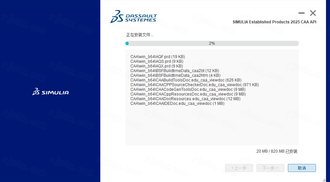
Task: Select the CAABuildToolsDoc.edu_caa_viewdoc (626 KB) line
Action: pyautogui.click(x=186, y=80)
